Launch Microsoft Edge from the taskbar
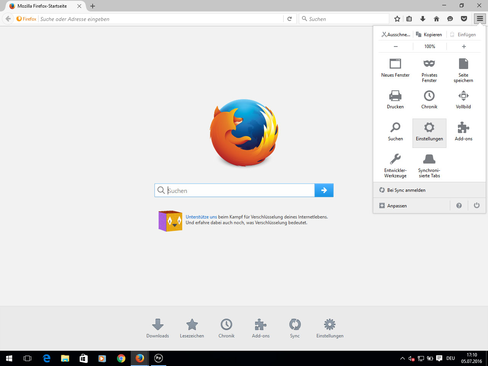The height and width of the screenshot is (366, 488). click(x=47, y=358)
